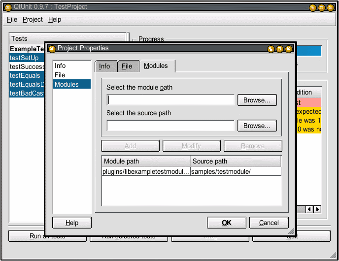The width and height of the screenshot is (339, 261).
Task: Click the Add button
Action: pos(131,146)
